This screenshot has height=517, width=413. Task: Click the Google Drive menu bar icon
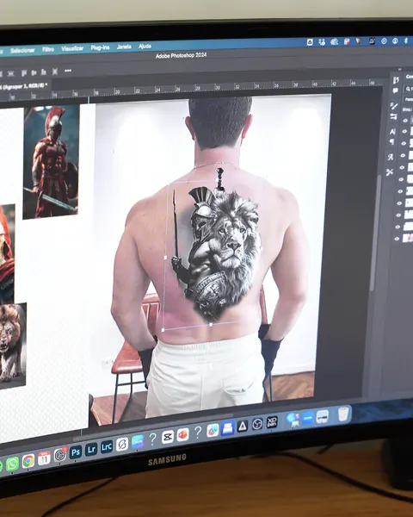coord(310,42)
